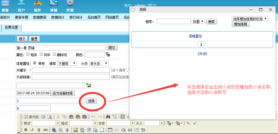Click the 吞噬星空 novel link in popup
This screenshot has width=278, height=134.
[195, 36]
